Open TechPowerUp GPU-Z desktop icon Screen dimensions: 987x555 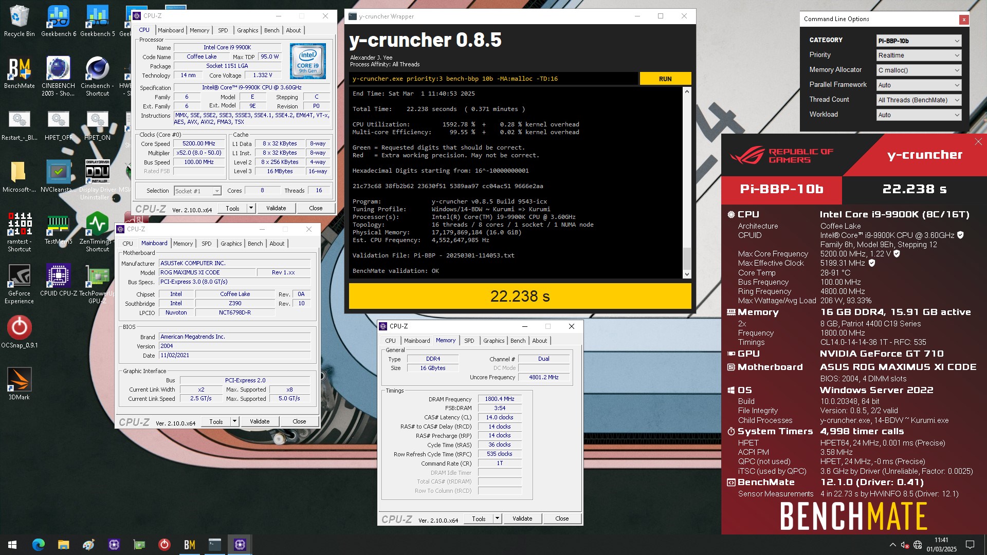tap(98, 284)
